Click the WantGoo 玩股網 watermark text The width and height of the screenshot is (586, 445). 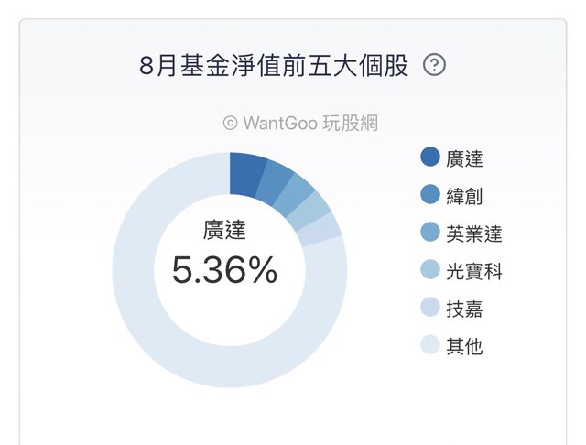300,123
